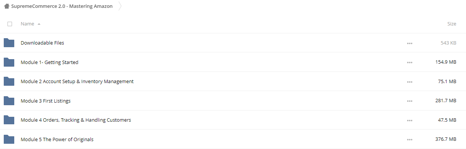The height and width of the screenshot is (149, 466).
Task: Click the Module 3 First Listings folder icon
Action: coord(9,101)
